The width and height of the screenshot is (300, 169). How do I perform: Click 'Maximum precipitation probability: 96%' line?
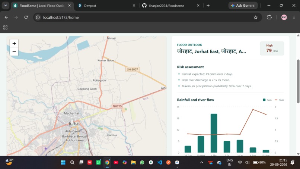click(x=216, y=86)
